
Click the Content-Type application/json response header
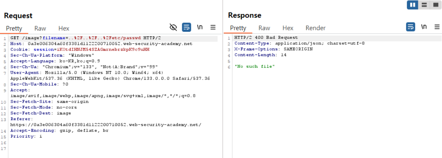tap(300, 43)
